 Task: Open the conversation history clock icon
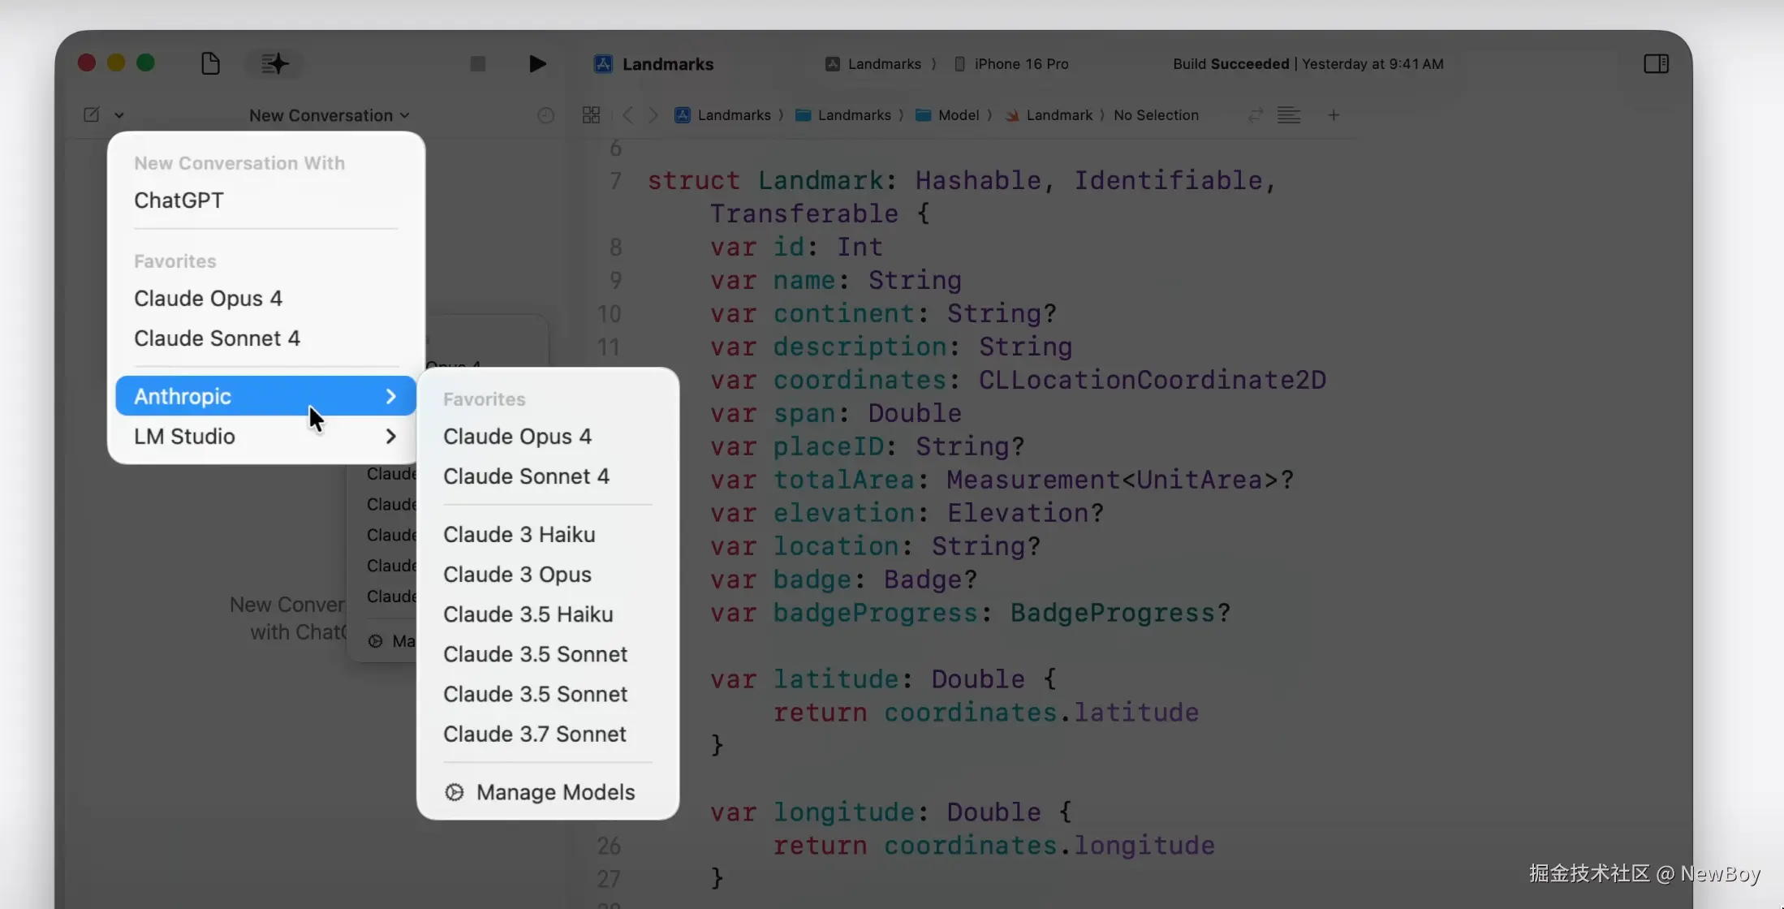tap(545, 115)
